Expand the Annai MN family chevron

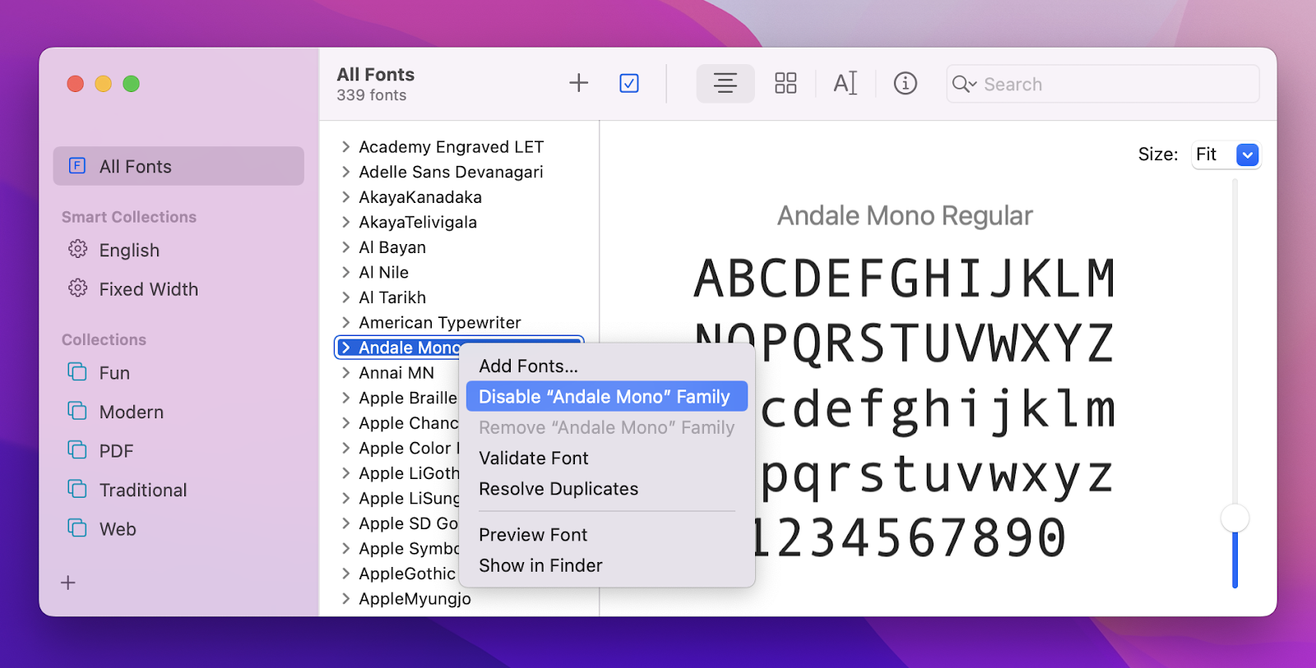tap(345, 372)
